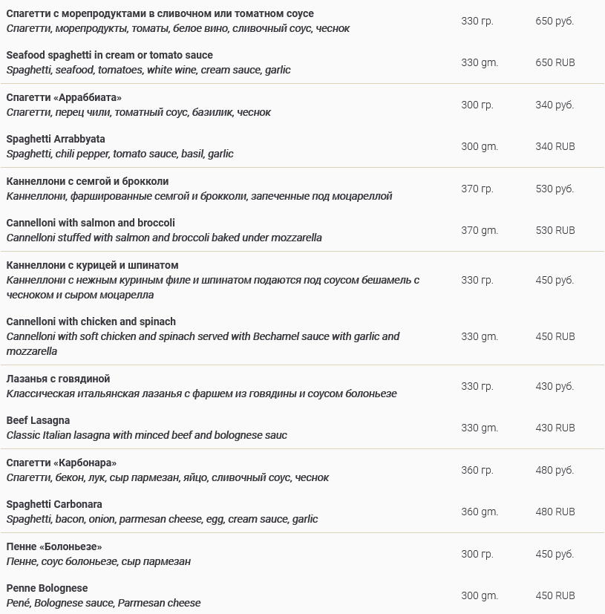Click the "Penne Bolognese" dish name
The image size is (605, 614).
(47, 588)
